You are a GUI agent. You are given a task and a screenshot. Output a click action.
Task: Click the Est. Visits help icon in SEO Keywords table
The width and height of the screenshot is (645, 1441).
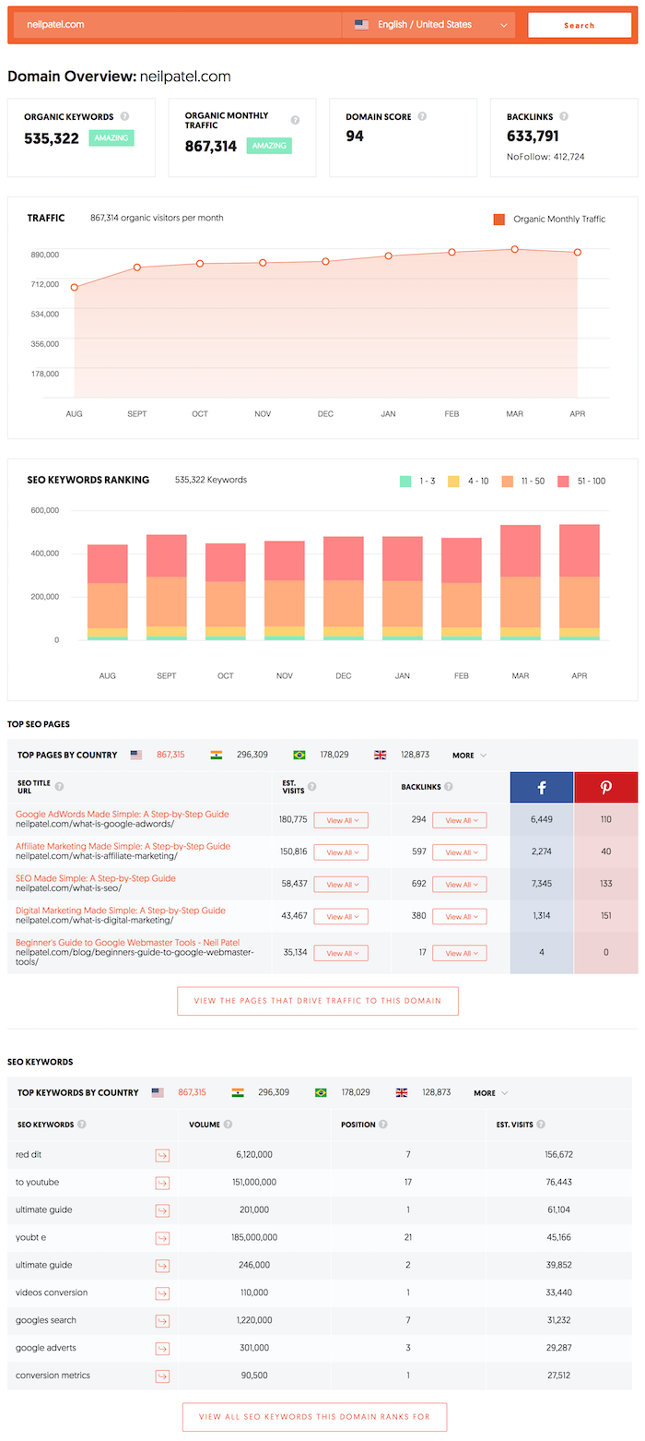click(540, 1125)
